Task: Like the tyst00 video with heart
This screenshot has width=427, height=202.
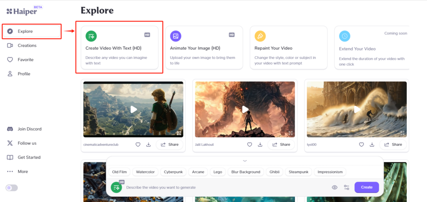Action: pyautogui.click(x=362, y=145)
